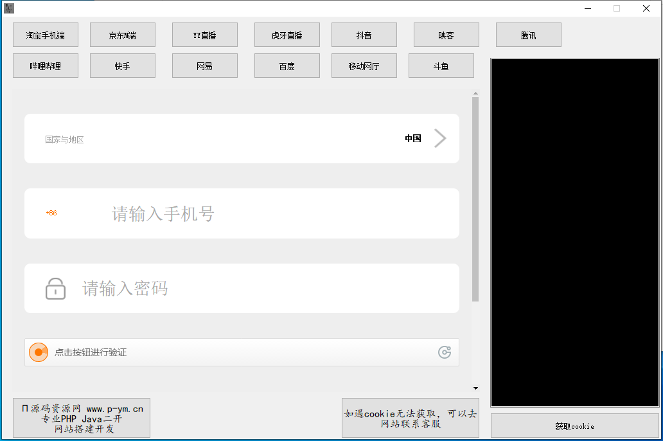Minimize the application window
This screenshot has height=441, width=663.
click(588, 8)
